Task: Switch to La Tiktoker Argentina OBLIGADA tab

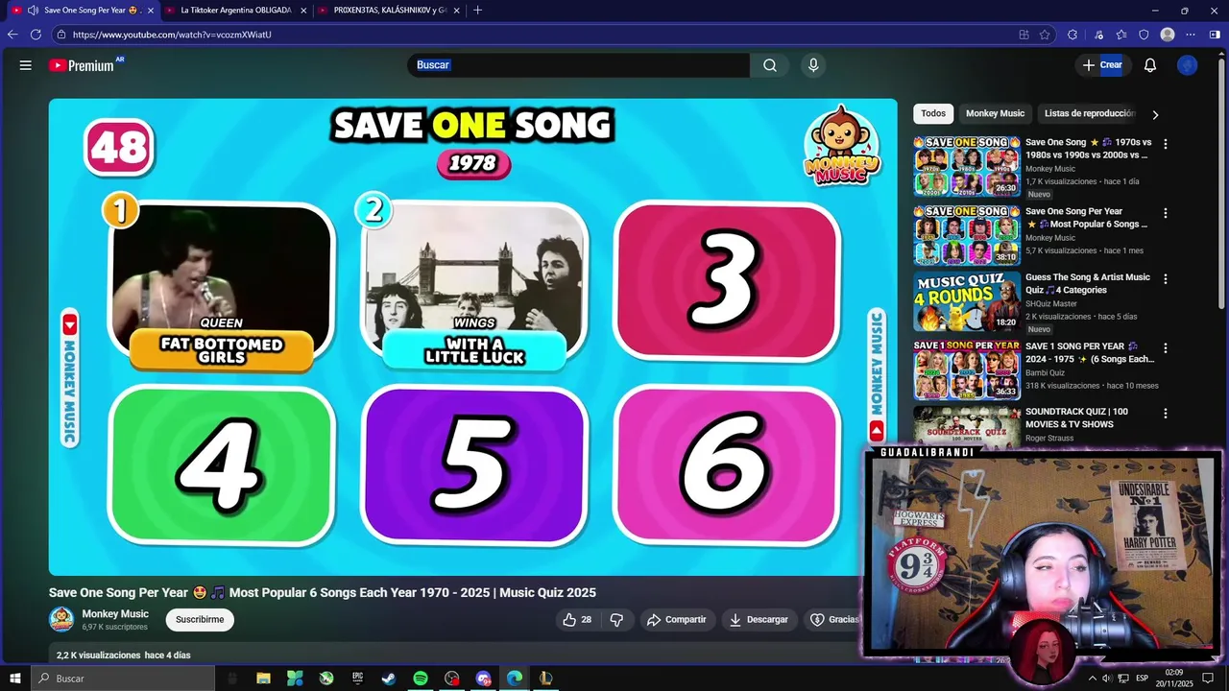Action: 236,11
